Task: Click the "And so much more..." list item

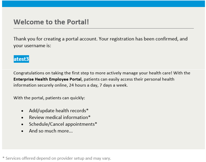Action: point(51,131)
